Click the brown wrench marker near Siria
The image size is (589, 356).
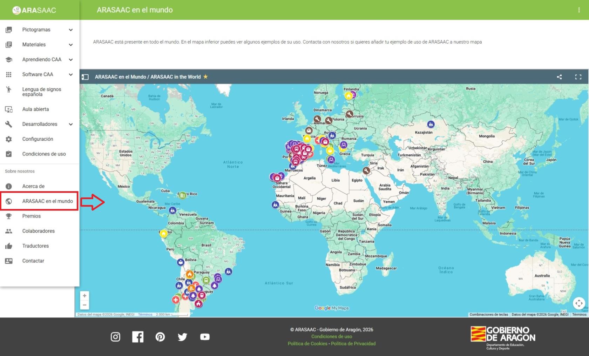tap(366, 171)
